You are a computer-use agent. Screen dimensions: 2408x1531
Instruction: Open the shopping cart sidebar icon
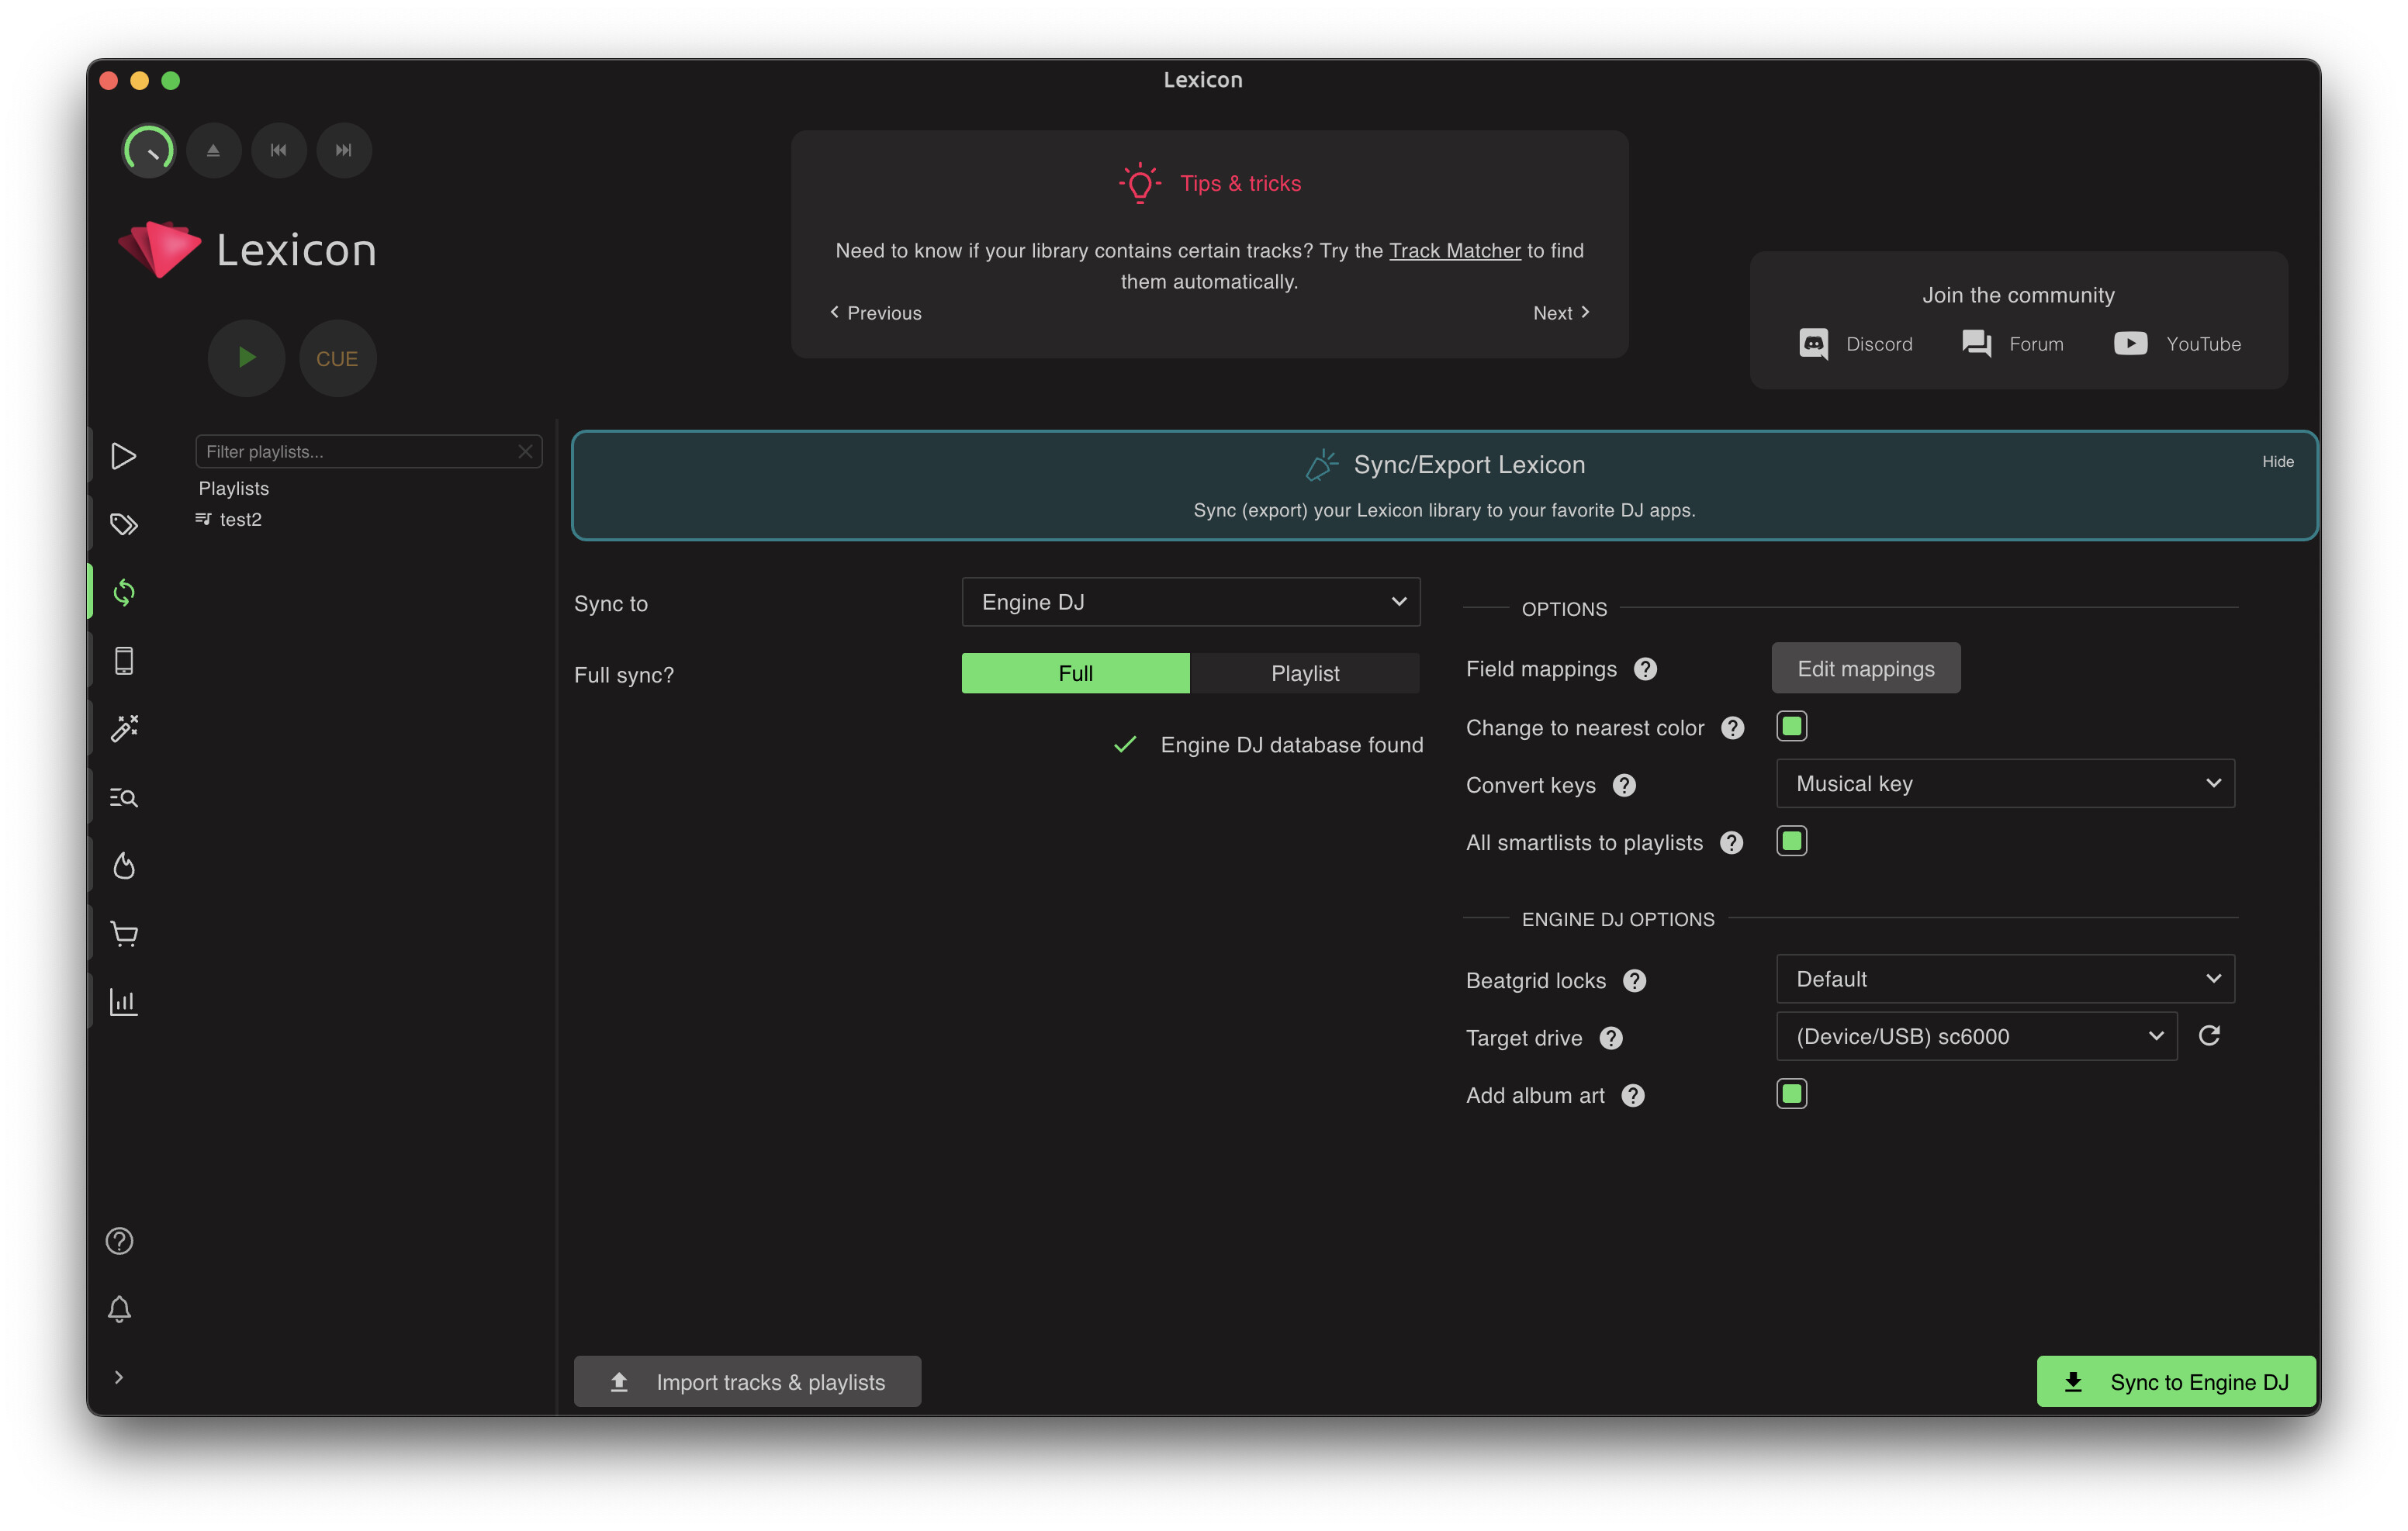click(x=124, y=934)
